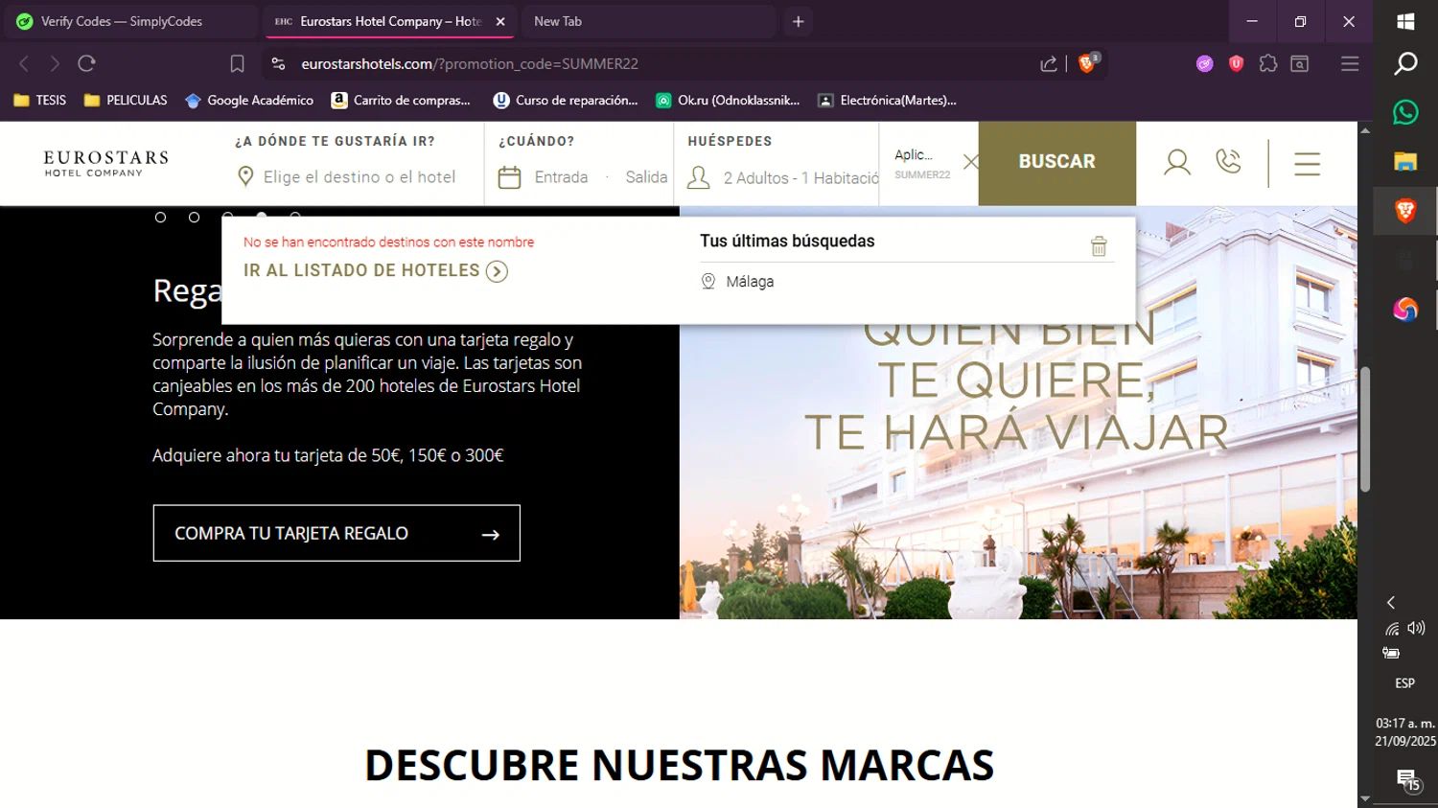Open the Brave wallet sidebar icon
Image resolution: width=1438 pixels, height=808 pixels.
pos(1300,63)
